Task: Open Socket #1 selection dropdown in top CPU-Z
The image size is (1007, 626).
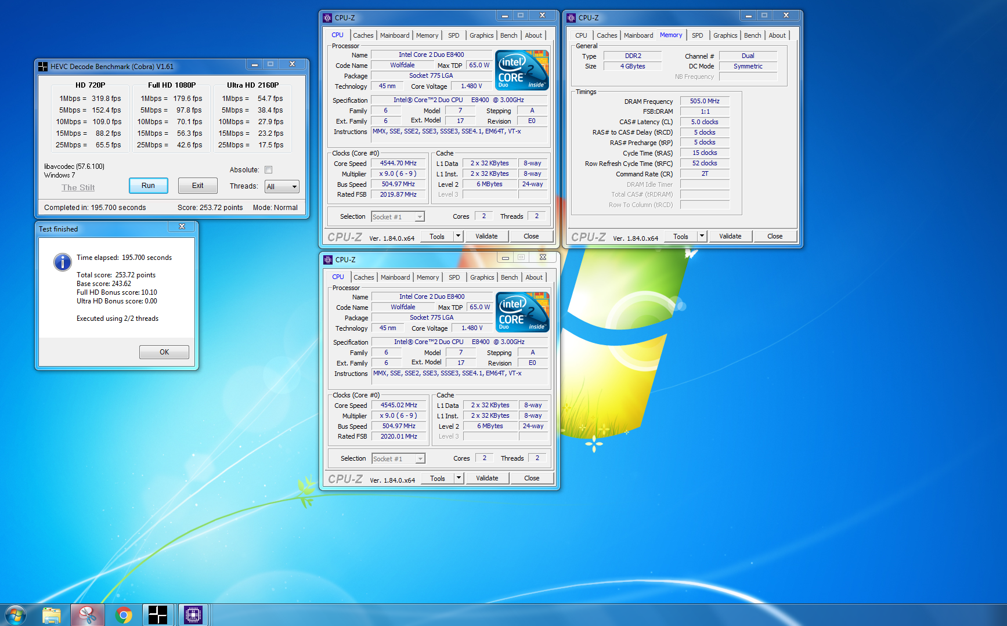Action: [398, 217]
